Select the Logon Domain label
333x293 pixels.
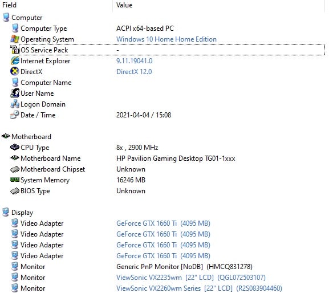[43, 104]
